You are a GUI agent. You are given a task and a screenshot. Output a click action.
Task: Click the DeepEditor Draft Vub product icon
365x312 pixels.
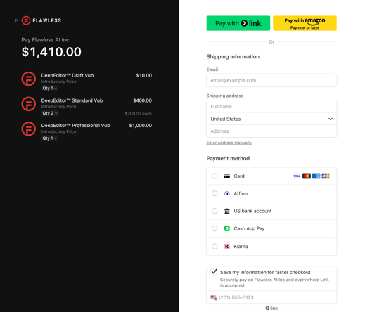[x=29, y=79]
